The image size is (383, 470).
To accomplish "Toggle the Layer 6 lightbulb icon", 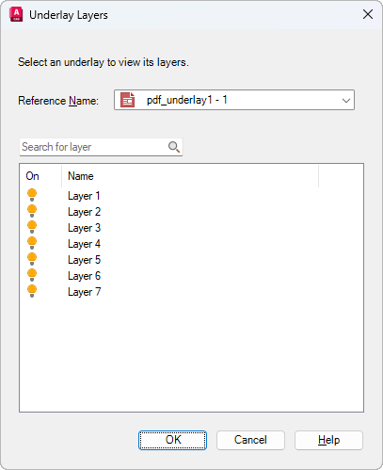I will [32, 275].
